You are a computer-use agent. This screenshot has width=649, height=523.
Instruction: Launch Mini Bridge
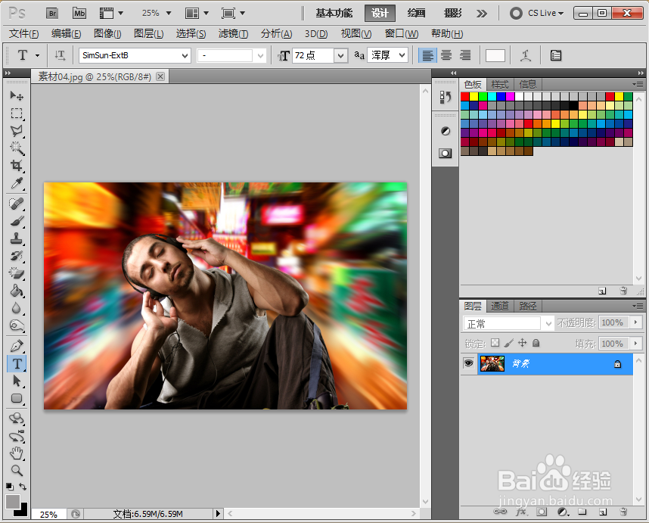coord(79,14)
